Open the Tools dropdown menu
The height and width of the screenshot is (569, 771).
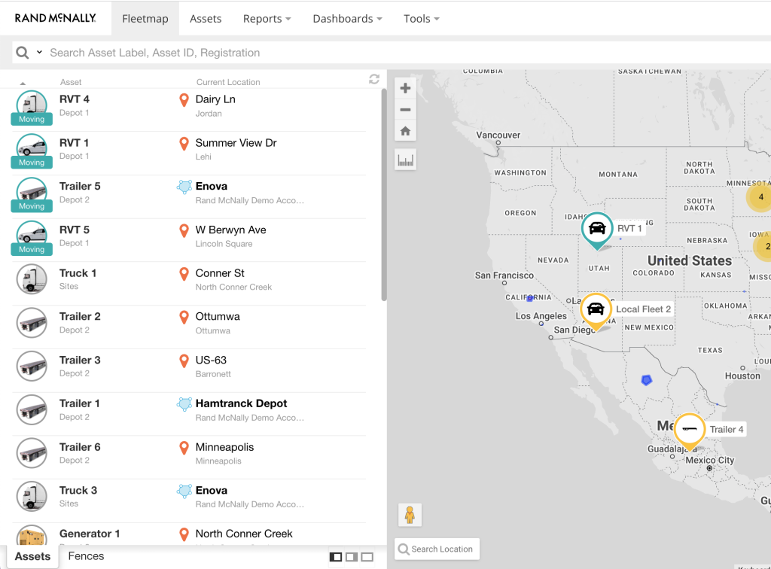tap(422, 19)
